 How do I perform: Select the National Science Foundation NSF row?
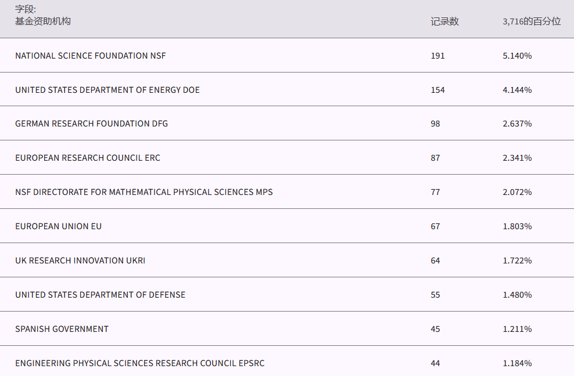pyautogui.click(x=91, y=56)
